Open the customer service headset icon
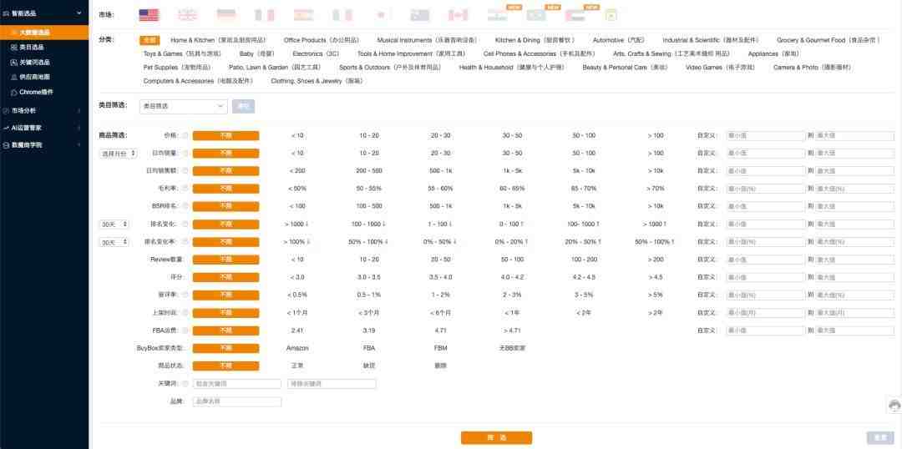The image size is (902, 449). pyautogui.click(x=894, y=406)
